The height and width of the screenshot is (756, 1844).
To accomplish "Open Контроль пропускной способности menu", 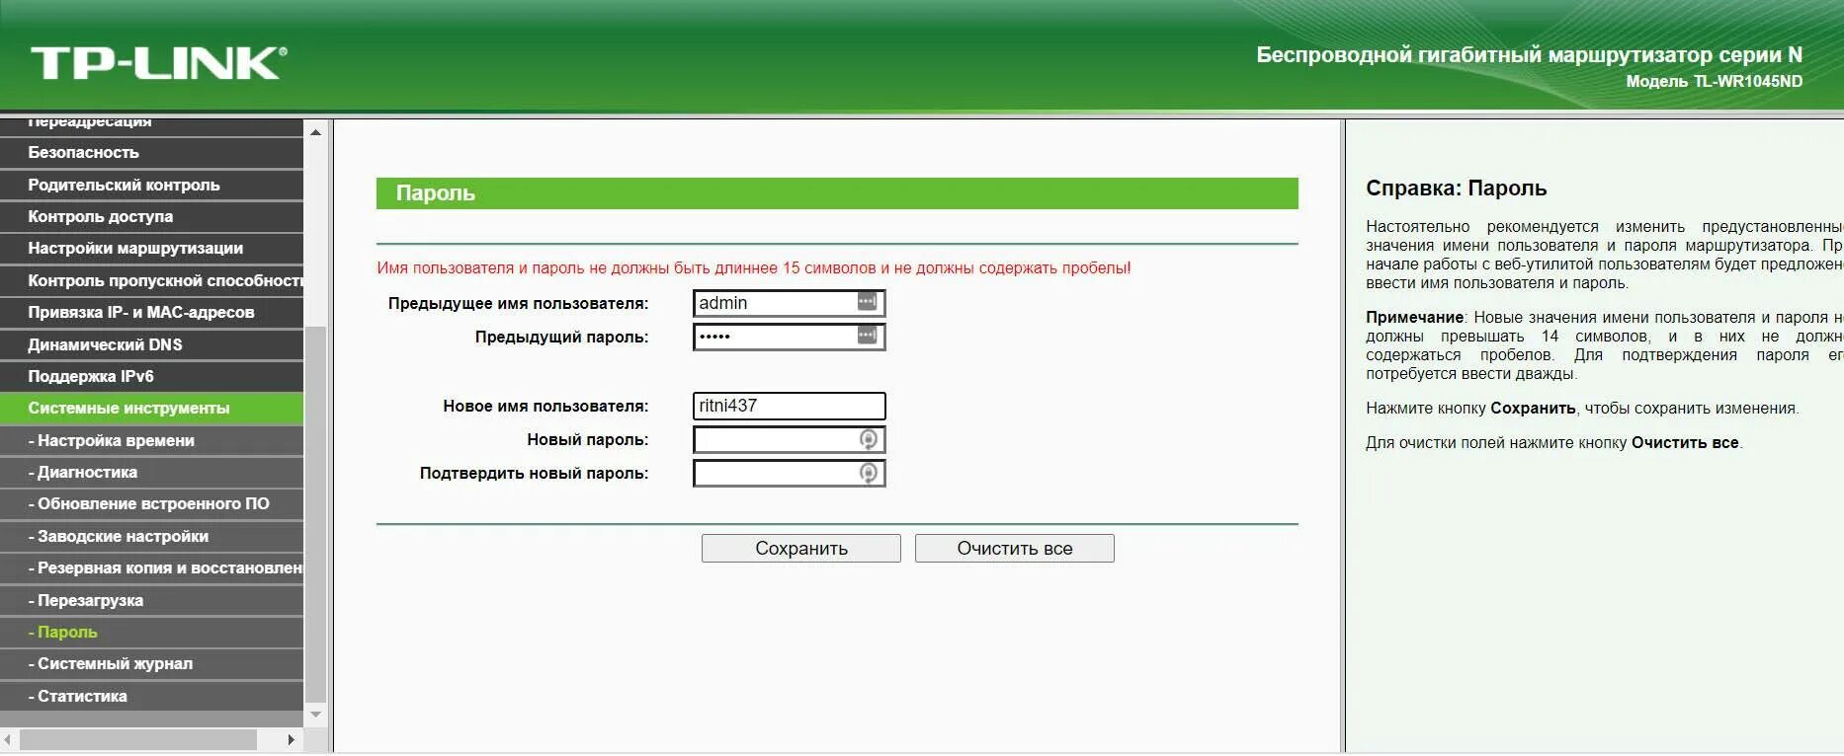I will pyautogui.click(x=151, y=280).
